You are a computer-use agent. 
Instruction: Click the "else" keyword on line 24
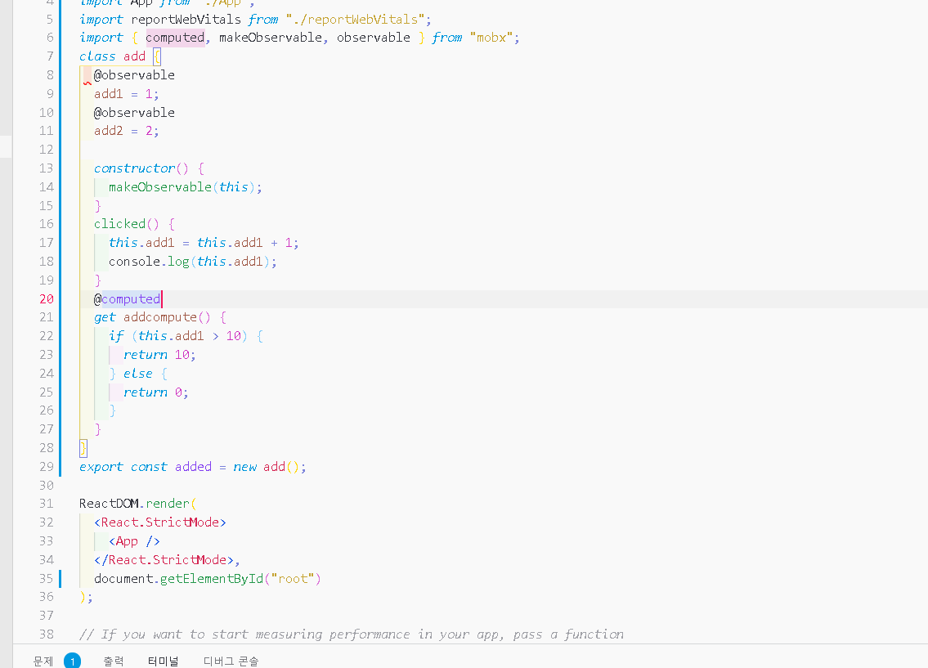click(138, 374)
